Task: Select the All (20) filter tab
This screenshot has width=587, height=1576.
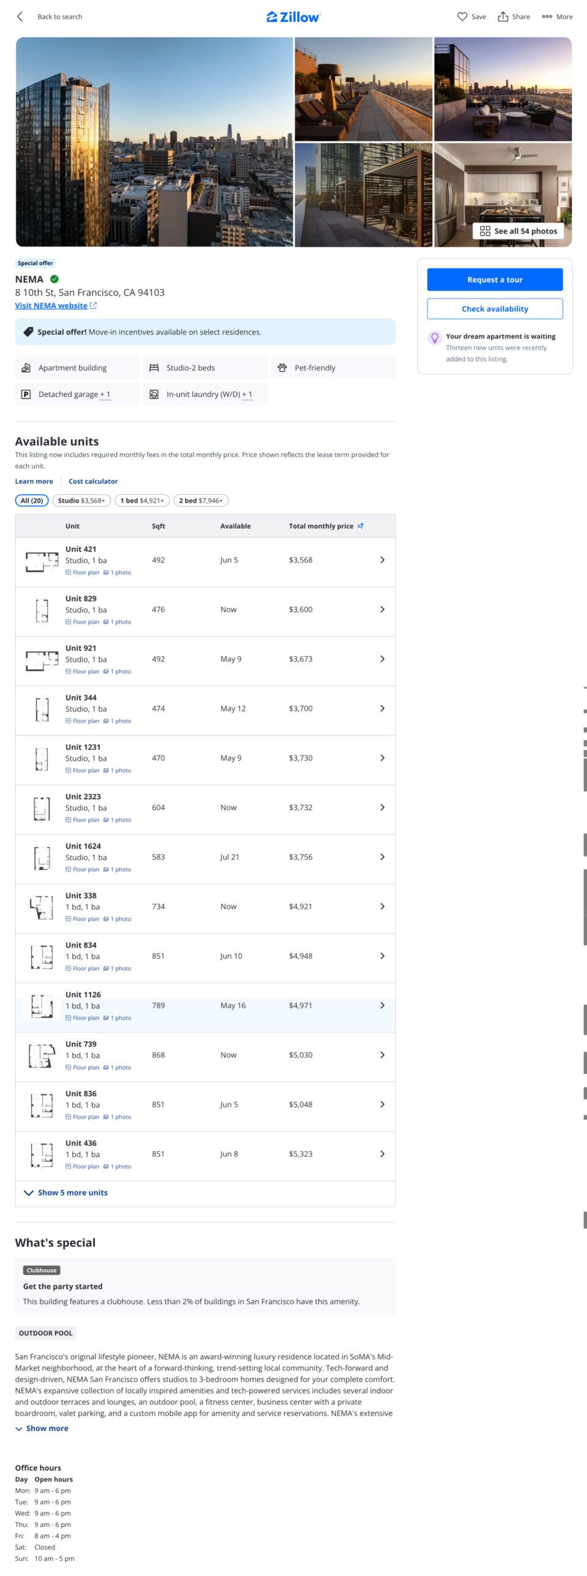Action: tap(32, 500)
